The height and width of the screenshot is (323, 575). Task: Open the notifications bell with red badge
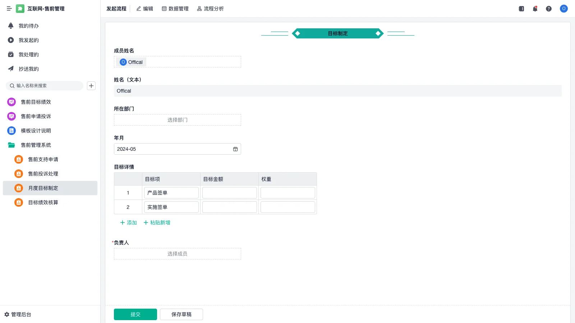coord(535,9)
